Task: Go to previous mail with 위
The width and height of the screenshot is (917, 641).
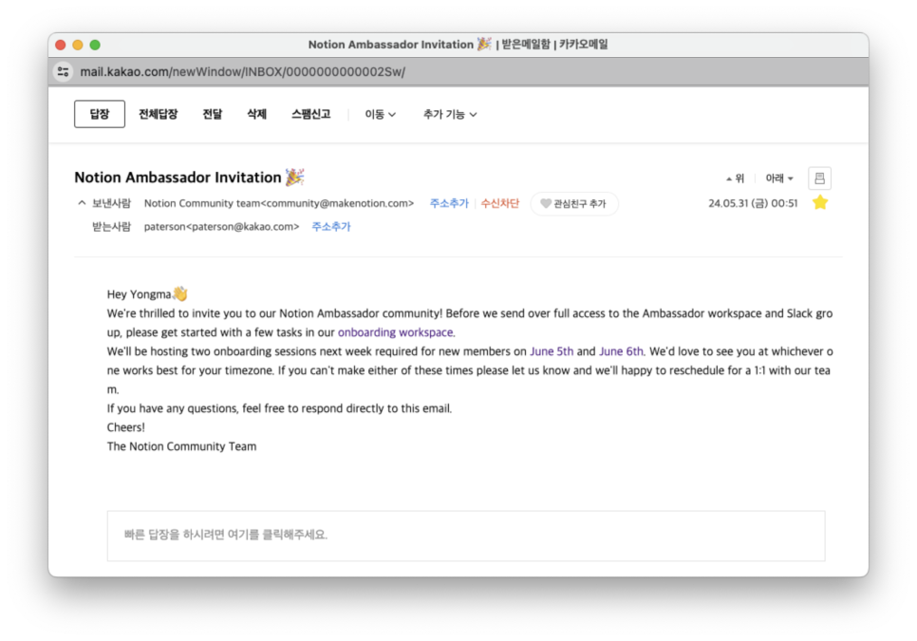Action: (736, 179)
